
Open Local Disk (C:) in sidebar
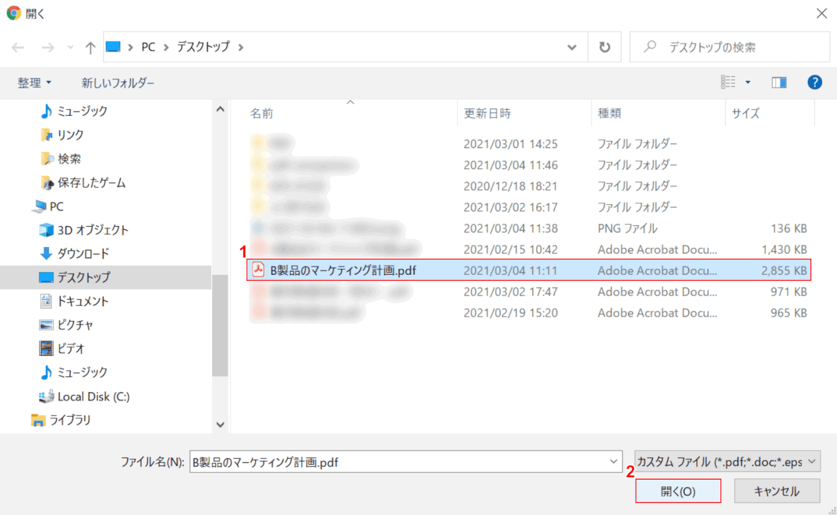(x=93, y=397)
